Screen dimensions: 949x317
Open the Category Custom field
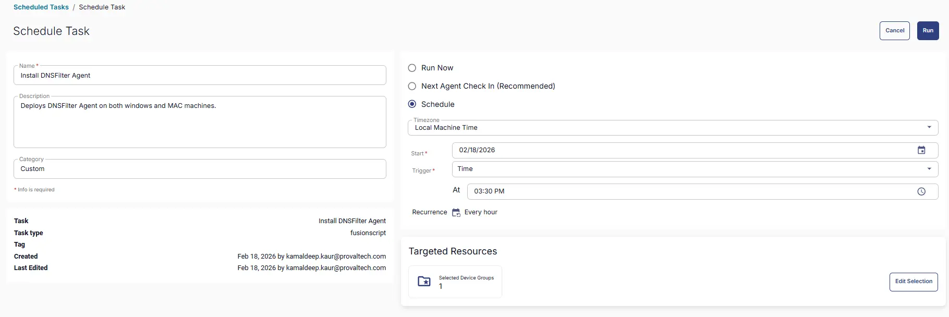click(x=200, y=169)
